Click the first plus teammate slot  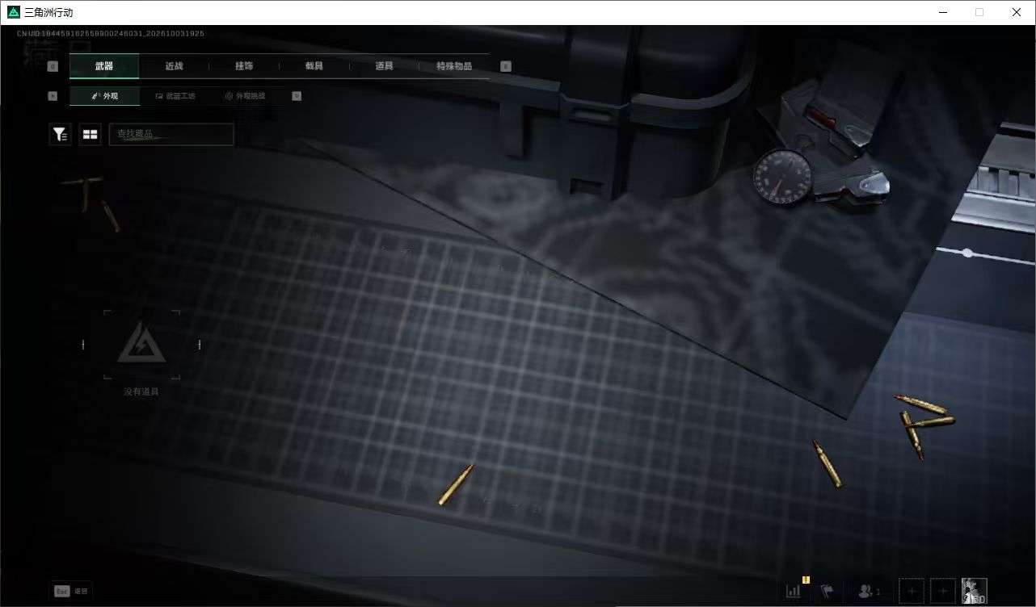[x=912, y=591]
